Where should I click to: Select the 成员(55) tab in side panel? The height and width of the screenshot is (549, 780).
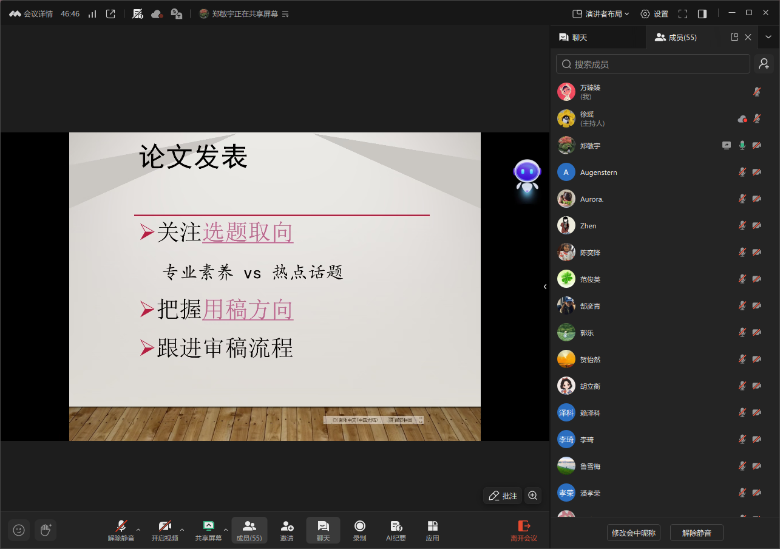pyautogui.click(x=676, y=38)
